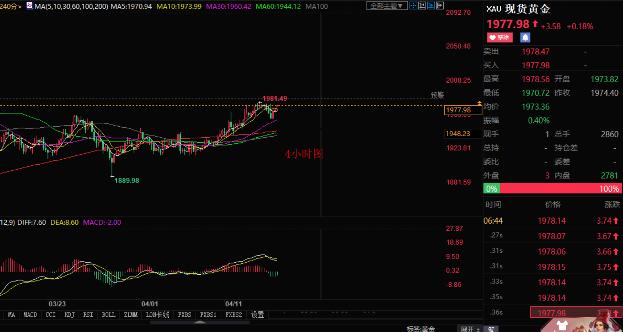Switch to the KDJ indicator tab
The image size is (623, 332).
[69, 315]
